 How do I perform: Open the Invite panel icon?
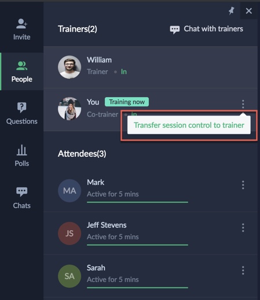click(x=21, y=24)
